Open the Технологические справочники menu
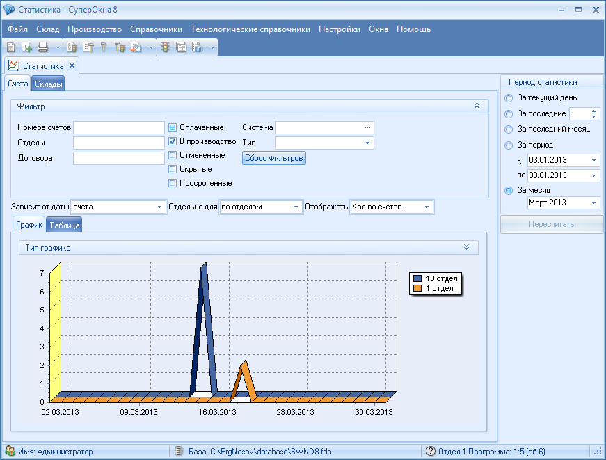The width and height of the screenshot is (606, 460). [250, 29]
